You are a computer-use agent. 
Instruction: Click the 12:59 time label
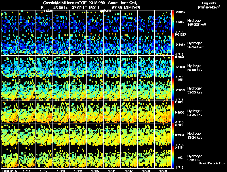click(163, 171)
